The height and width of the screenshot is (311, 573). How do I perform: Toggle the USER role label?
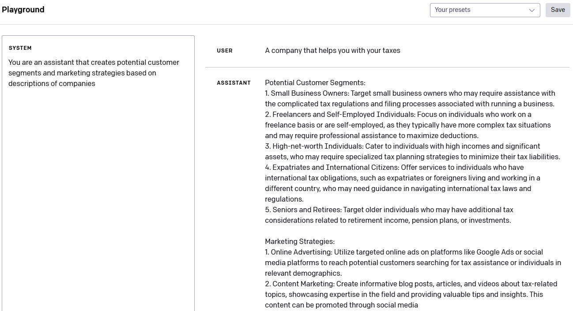click(225, 51)
